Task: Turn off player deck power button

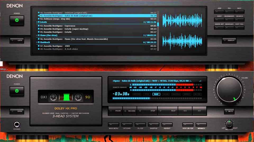Action: (17, 91)
